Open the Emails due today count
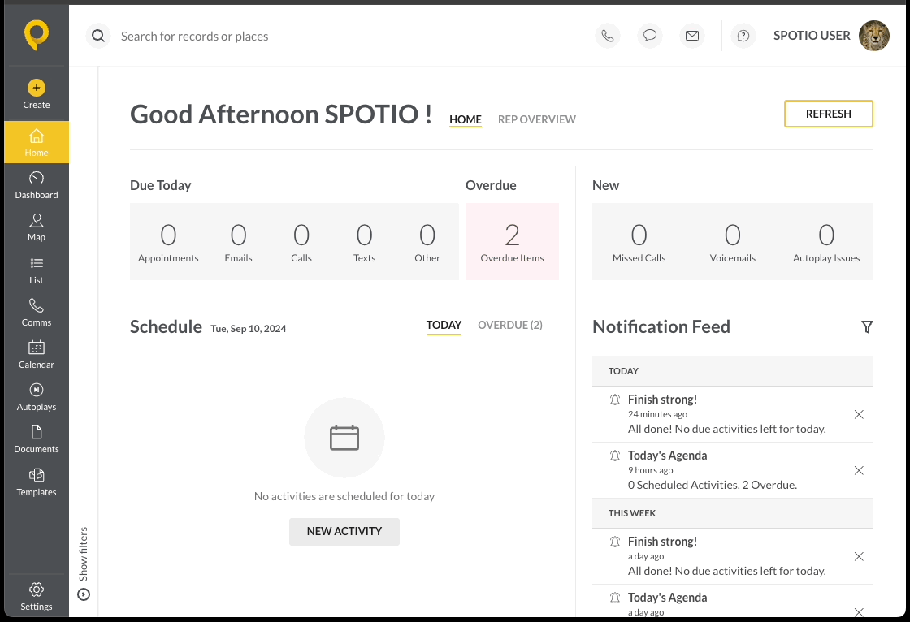Viewport: 910px width, 622px height. click(239, 243)
